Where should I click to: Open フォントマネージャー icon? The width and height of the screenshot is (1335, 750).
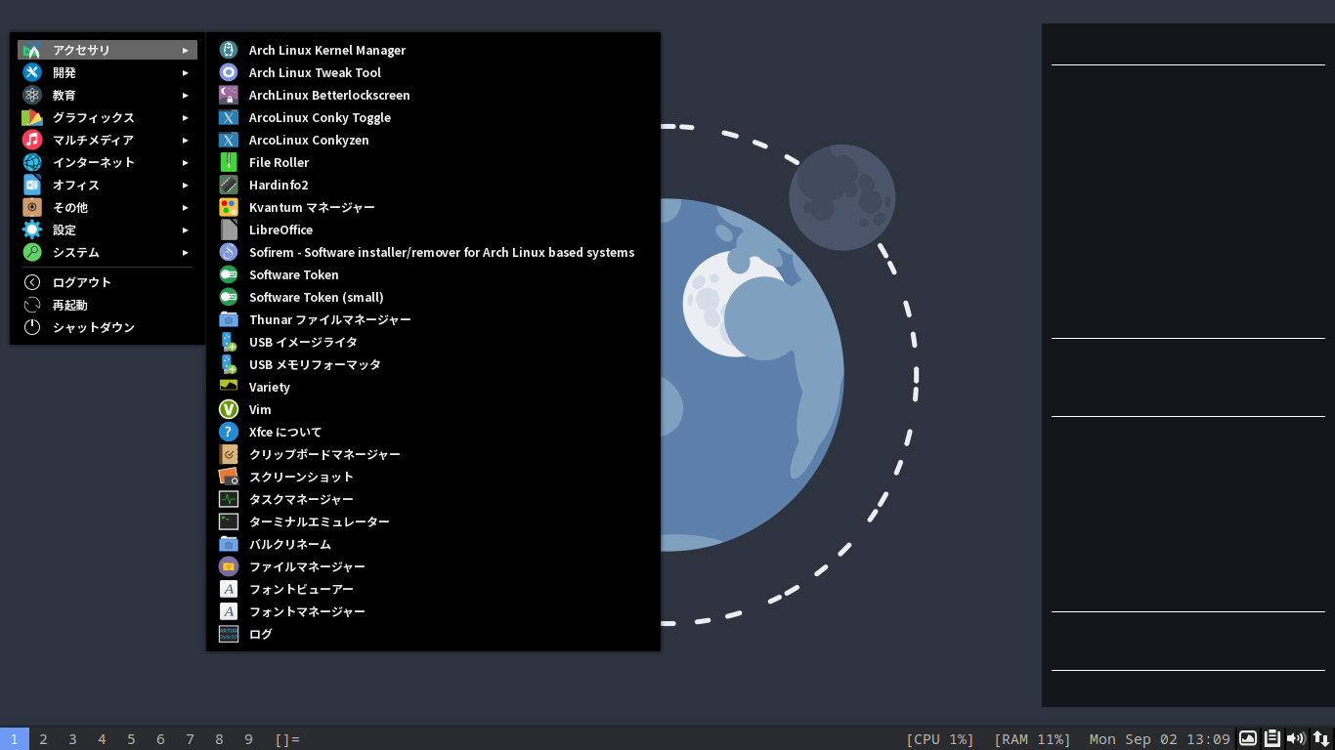tap(229, 611)
